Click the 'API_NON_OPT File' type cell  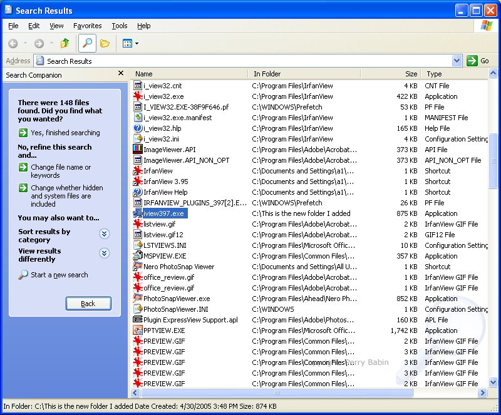tap(453, 160)
